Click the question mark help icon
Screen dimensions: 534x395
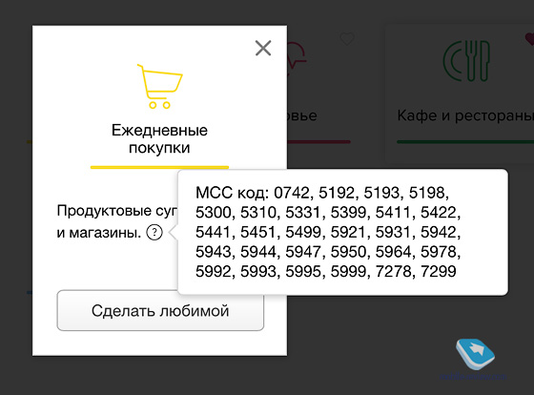click(x=154, y=233)
